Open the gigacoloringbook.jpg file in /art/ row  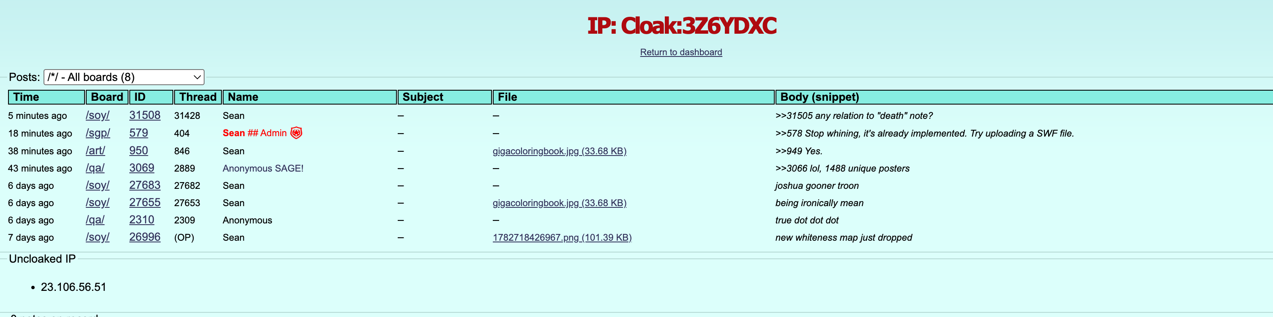coord(560,151)
